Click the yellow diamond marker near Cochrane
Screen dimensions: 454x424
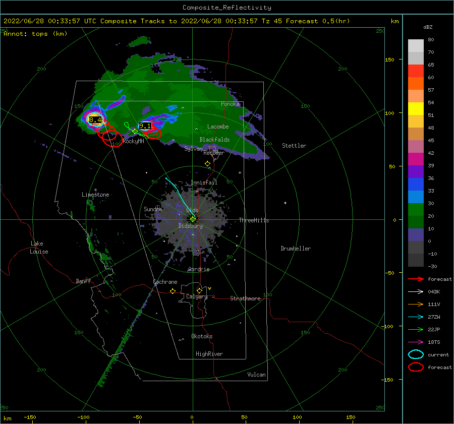(x=173, y=291)
